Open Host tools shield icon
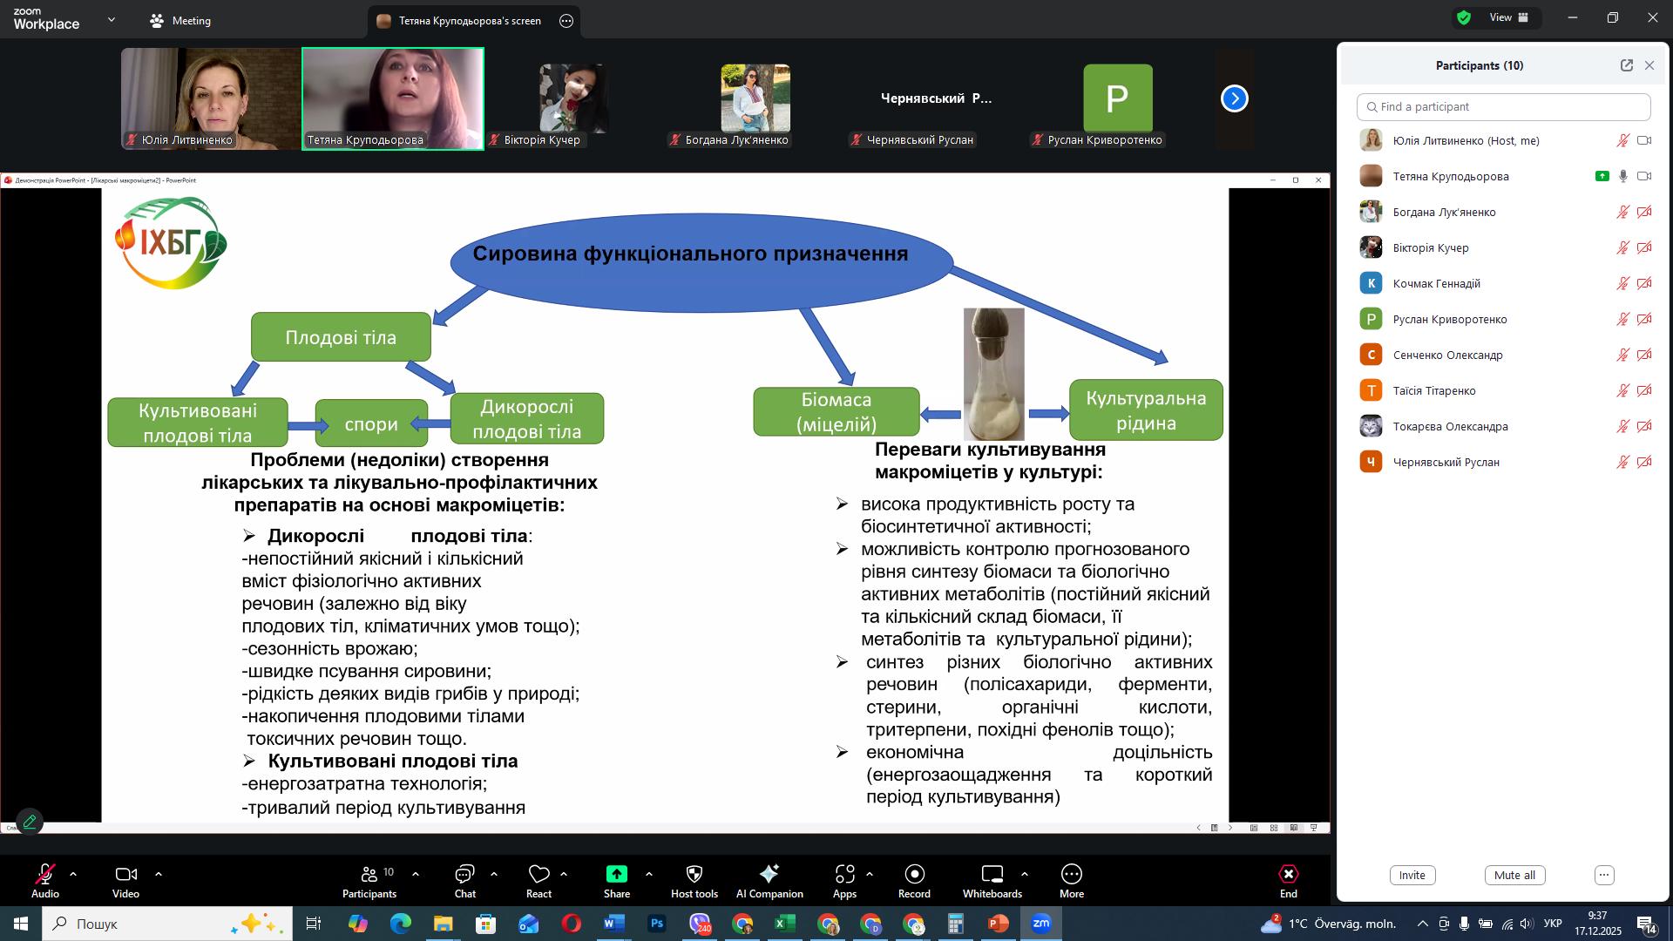This screenshot has width=1673, height=941. coord(694,874)
